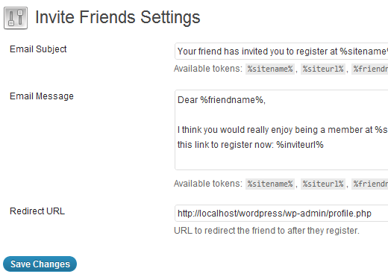Screen dimensions: 388x277
Task: Click %sitename% token under Email Message box
Action: (270, 184)
